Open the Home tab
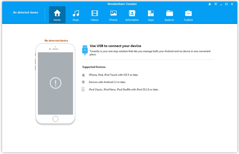The image size is (239, 154). [57, 15]
